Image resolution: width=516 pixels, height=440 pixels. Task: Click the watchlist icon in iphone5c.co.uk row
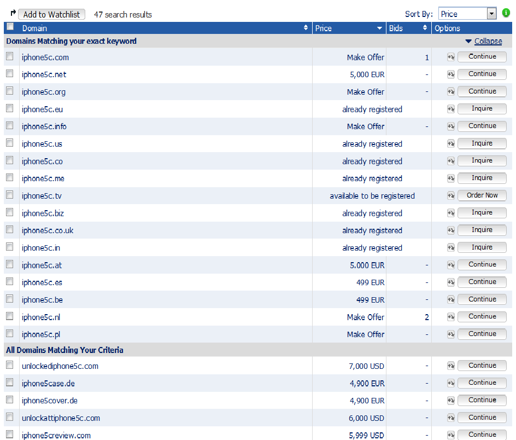tap(451, 230)
